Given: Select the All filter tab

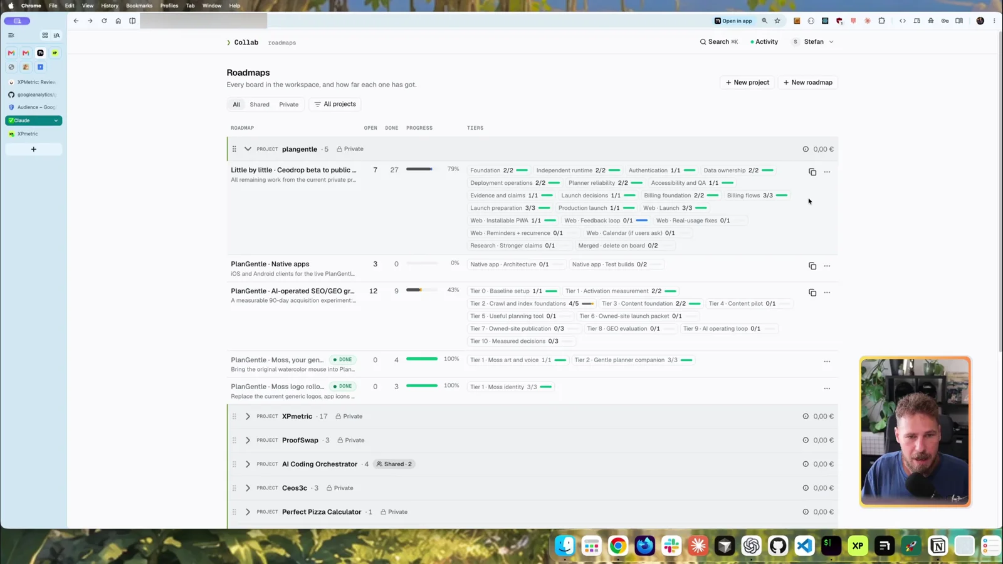Looking at the screenshot, I should click(236, 105).
